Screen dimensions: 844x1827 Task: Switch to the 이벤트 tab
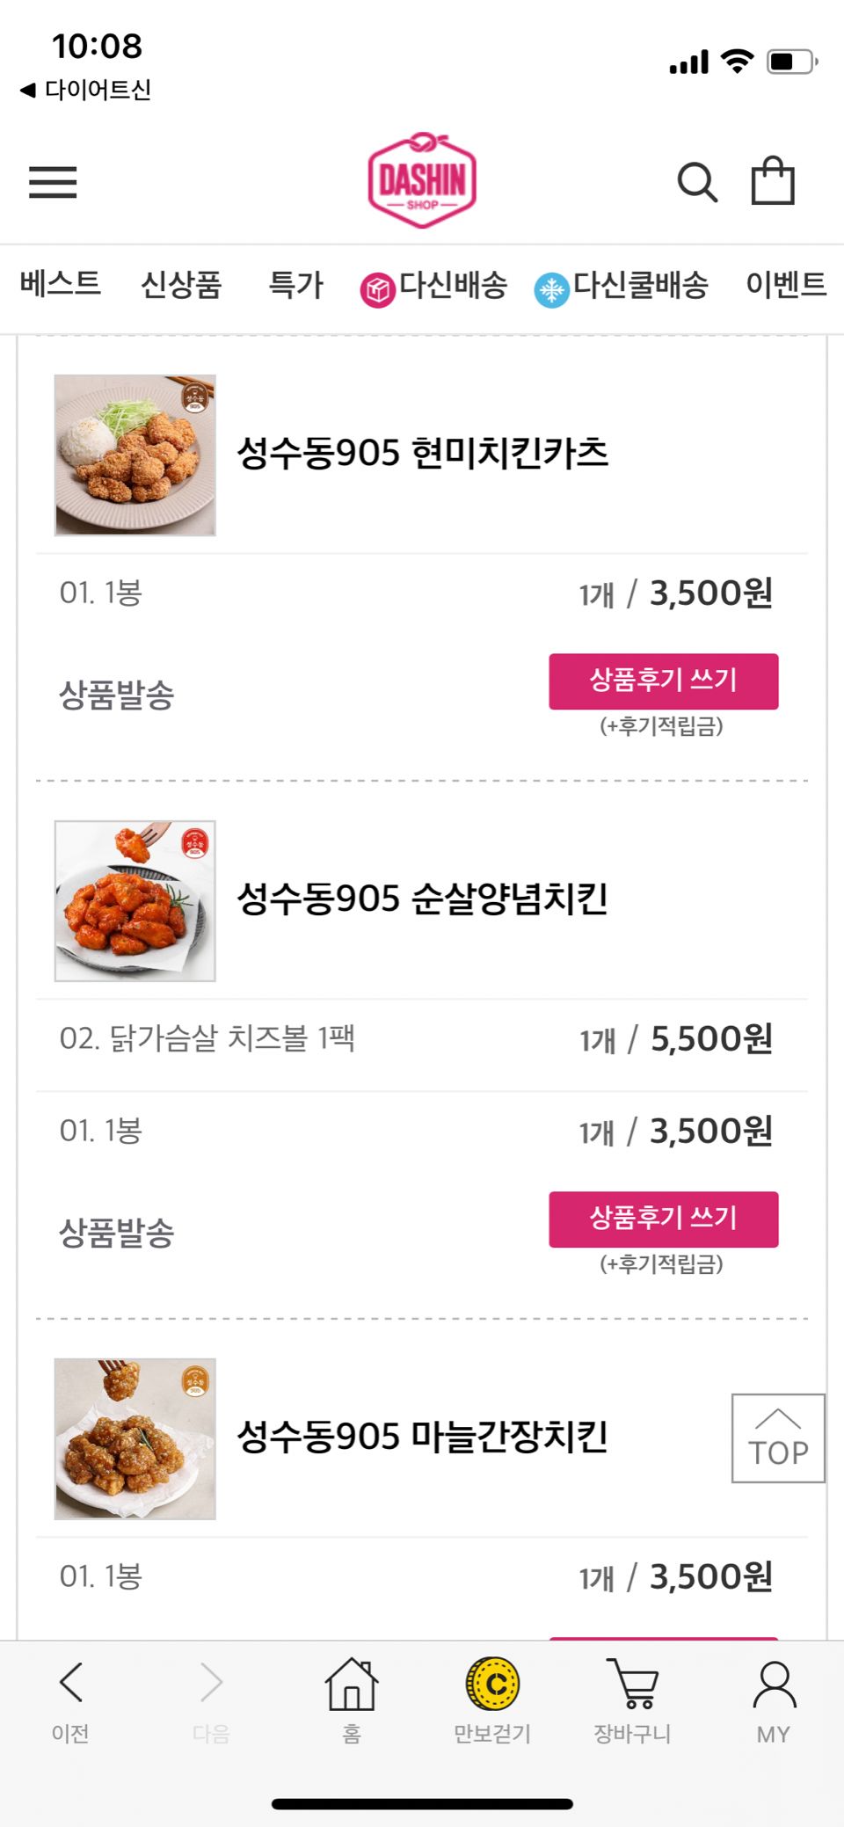pyautogui.click(x=786, y=285)
